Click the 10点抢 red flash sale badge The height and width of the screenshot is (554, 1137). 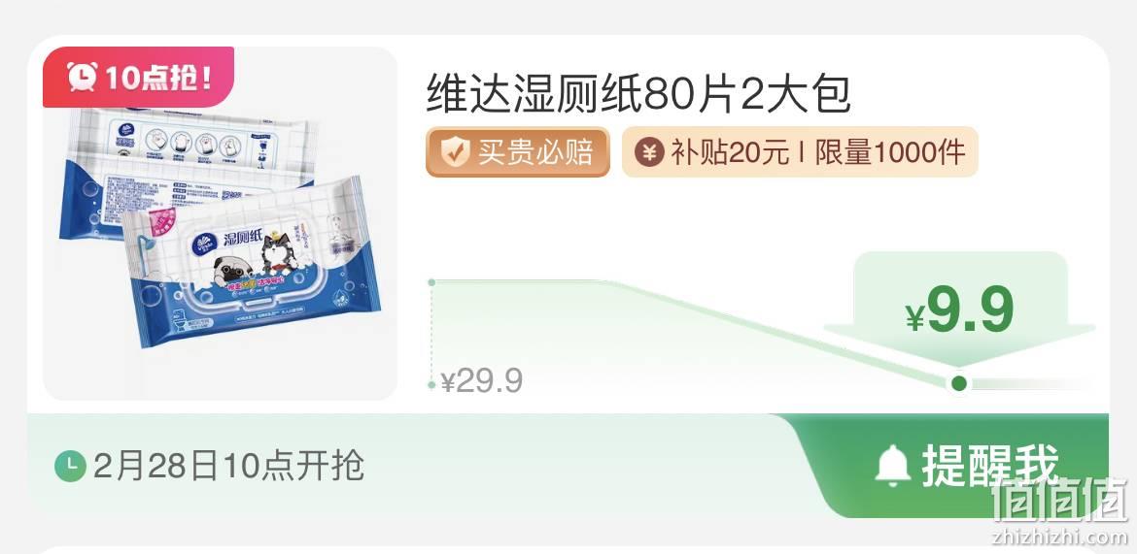tap(139, 77)
